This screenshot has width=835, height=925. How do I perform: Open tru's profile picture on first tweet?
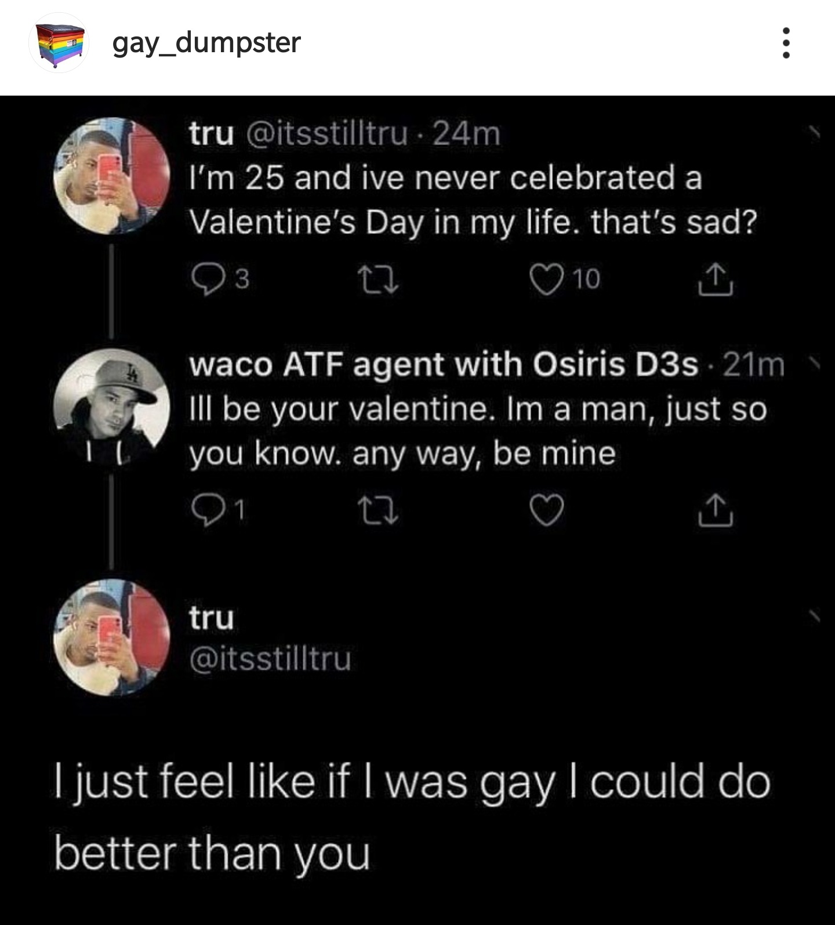tap(112, 176)
